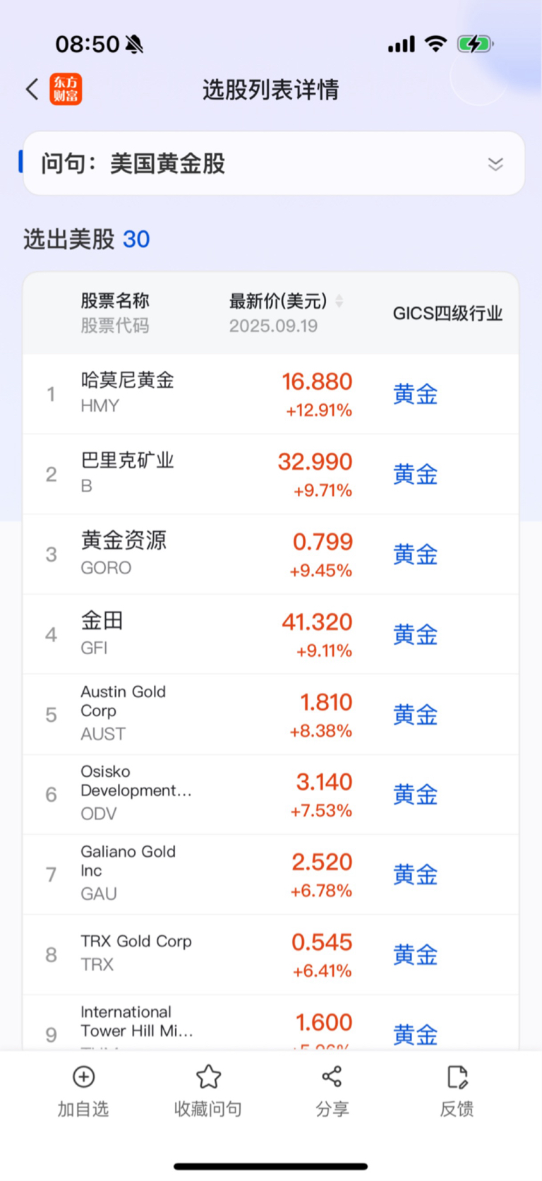Image resolution: width=542 pixels, height=1181 pixels.
Task: Open the 金田 GFI stock row
Action: tap(271, 634)
